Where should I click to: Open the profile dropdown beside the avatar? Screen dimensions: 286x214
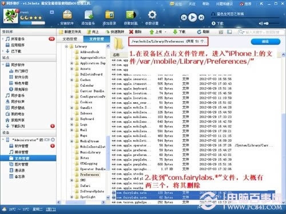click(51, 13)
